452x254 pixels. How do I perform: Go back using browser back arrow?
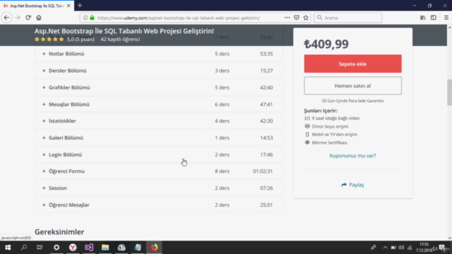(x=6, y=18)
